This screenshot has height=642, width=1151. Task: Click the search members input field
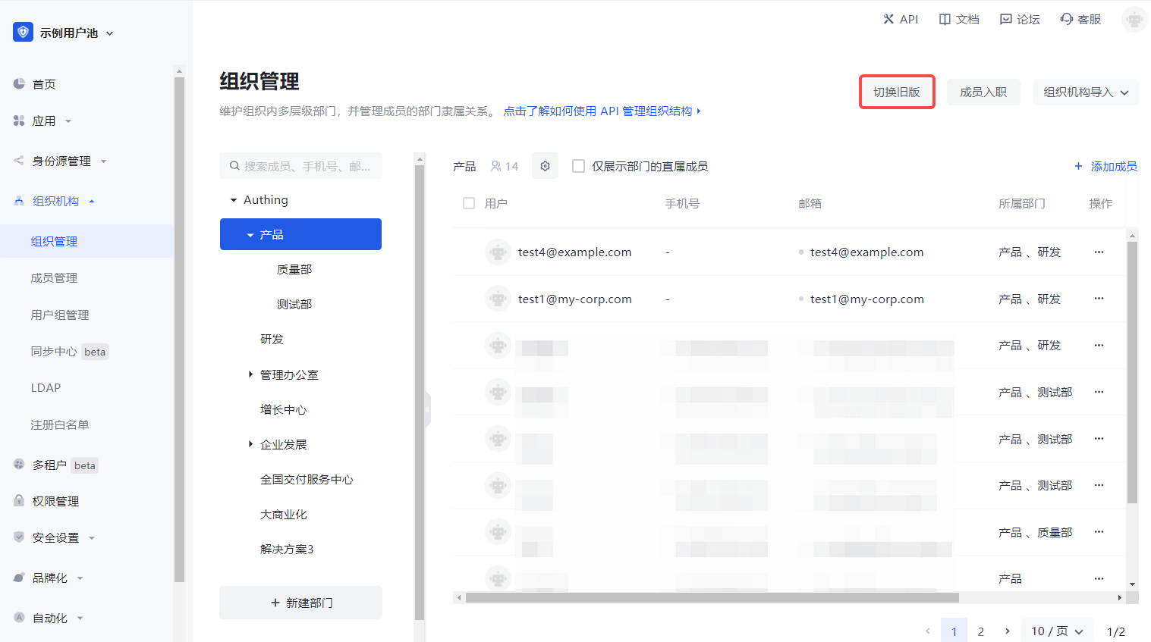(307, 166)
